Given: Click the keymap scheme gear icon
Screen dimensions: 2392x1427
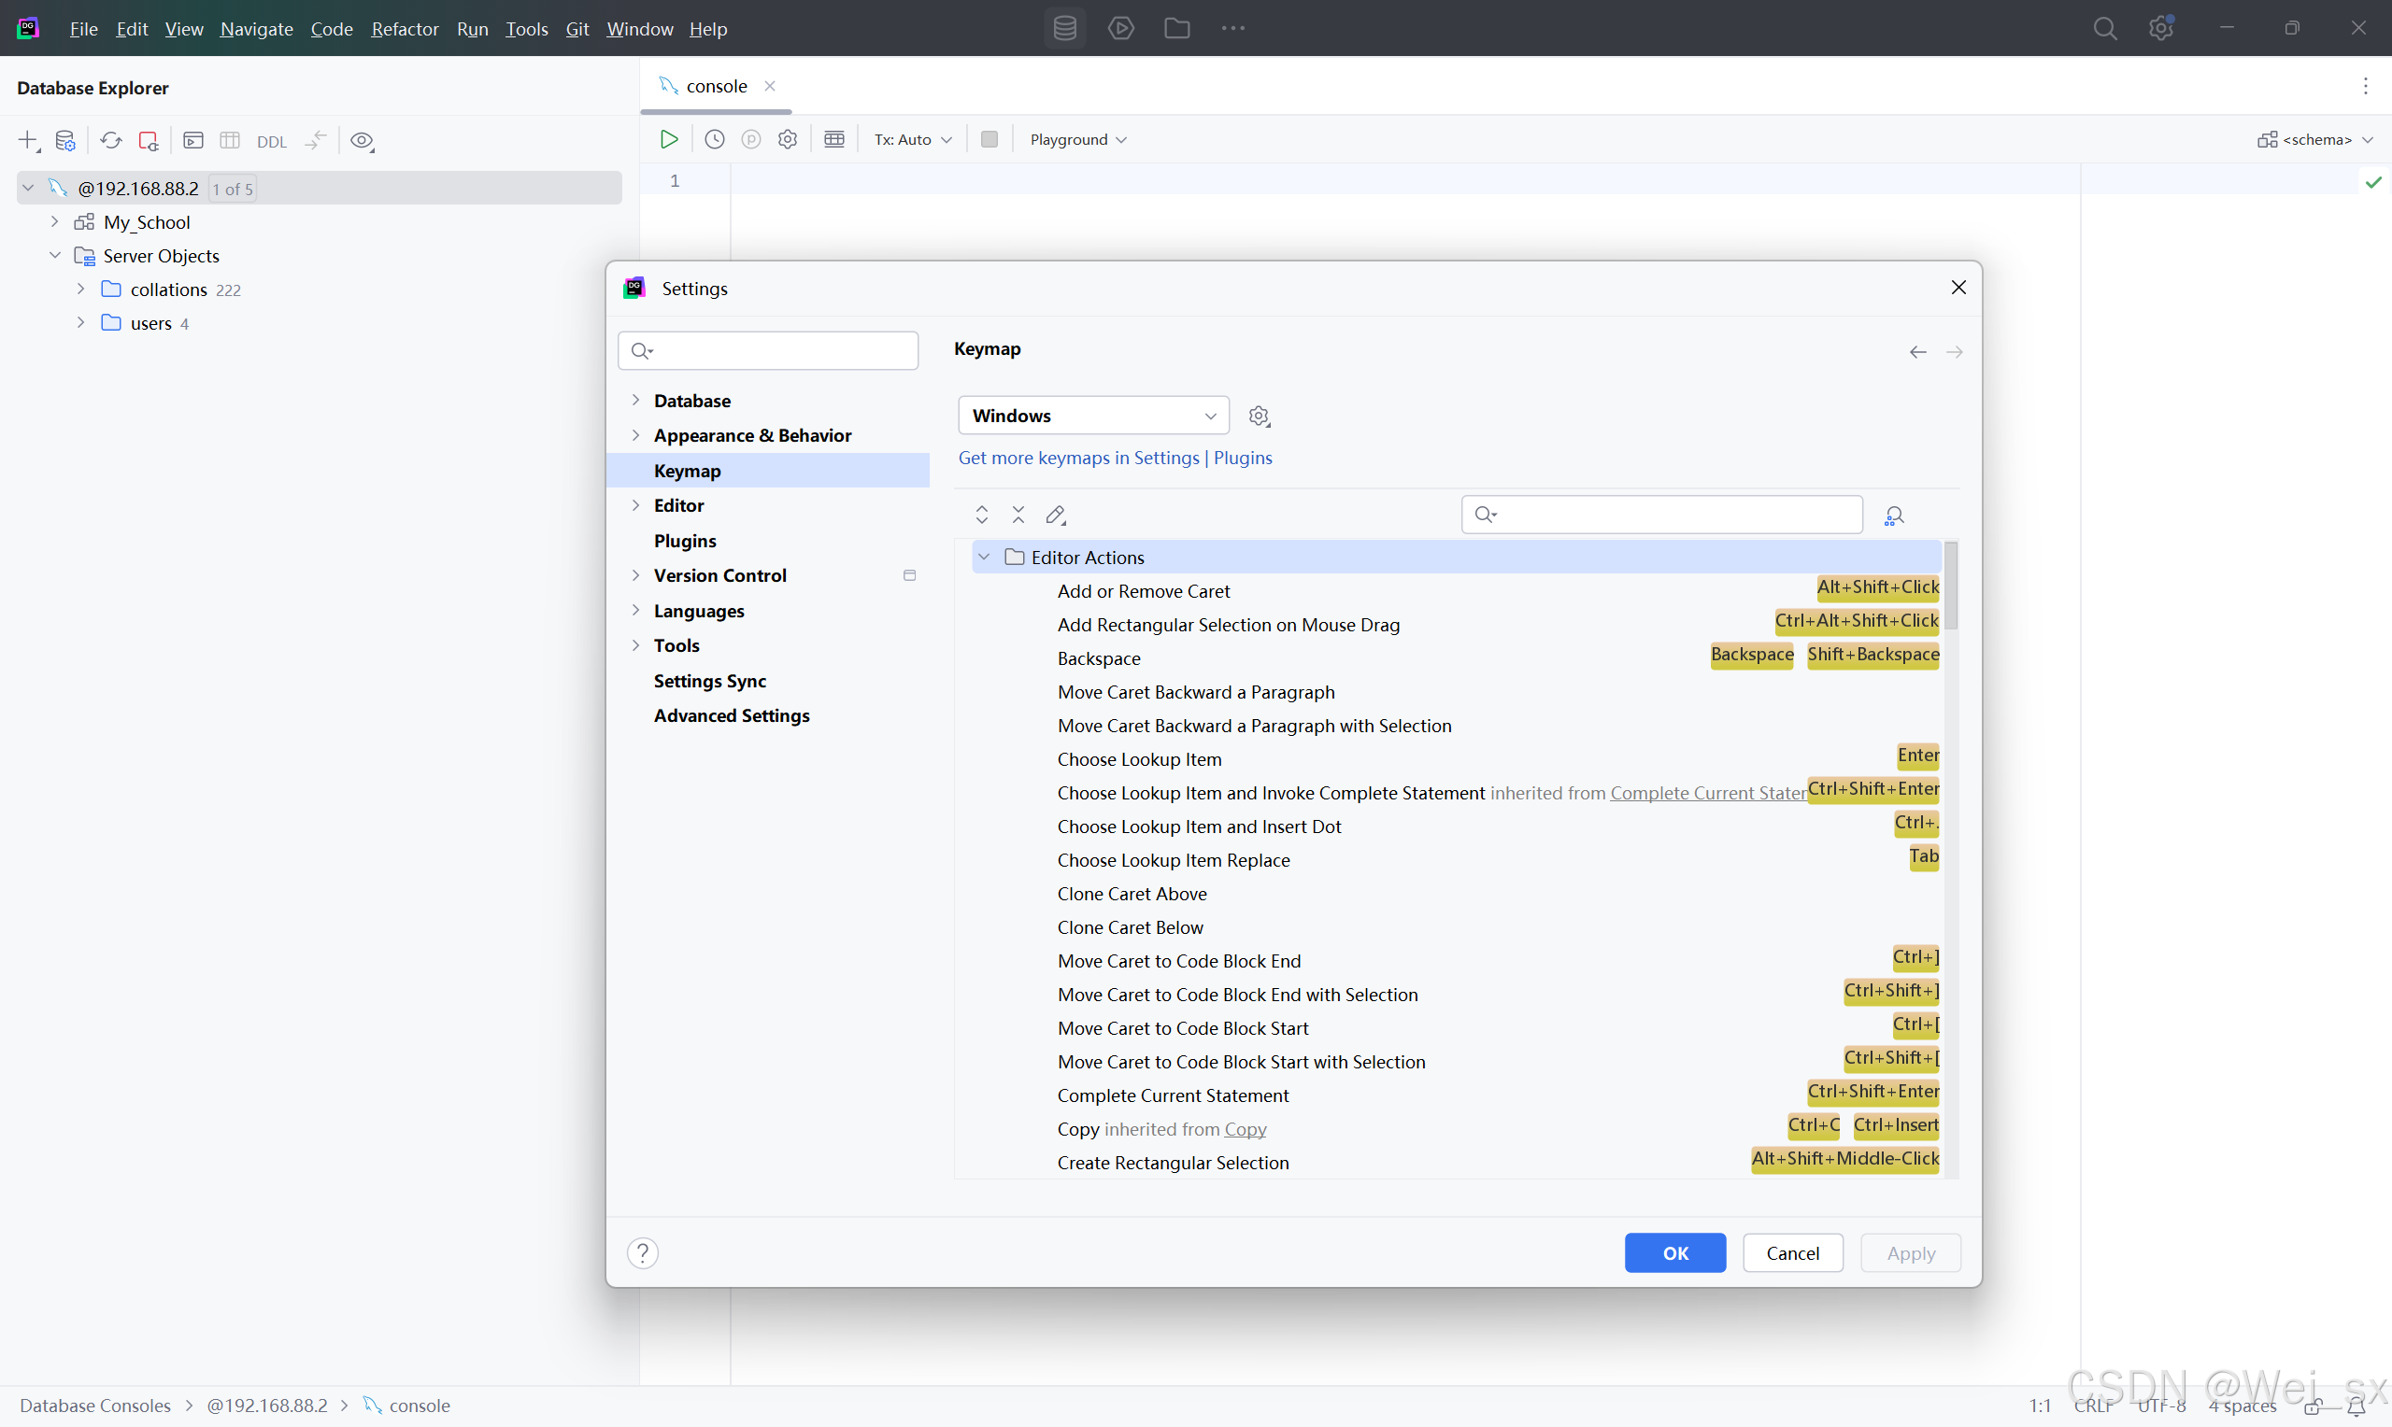Looking at the screenshot, I should [x=1259, y=417].
